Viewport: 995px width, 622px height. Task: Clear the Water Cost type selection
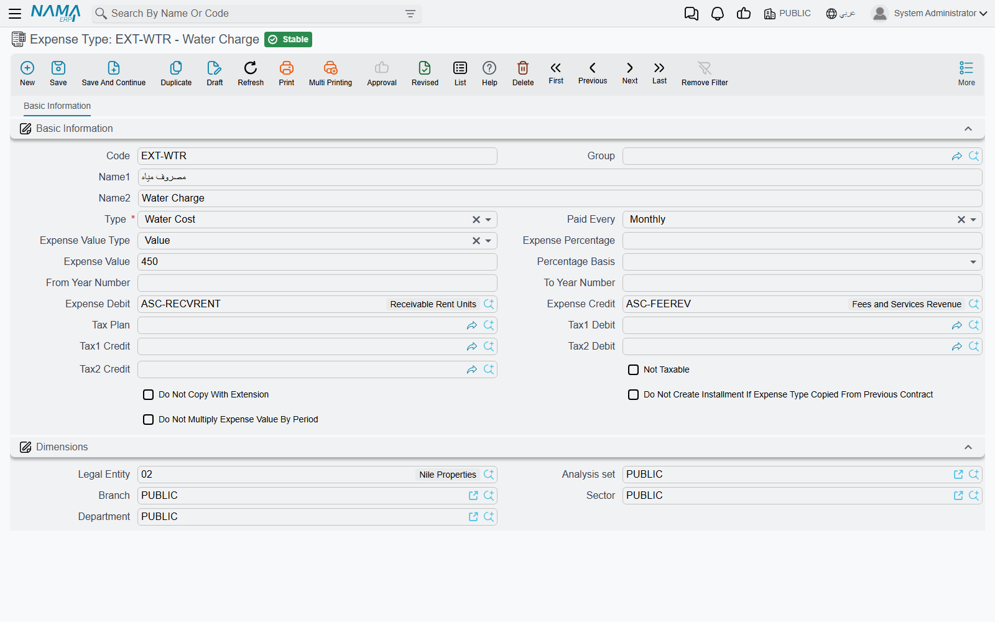(x=476, y=220)
